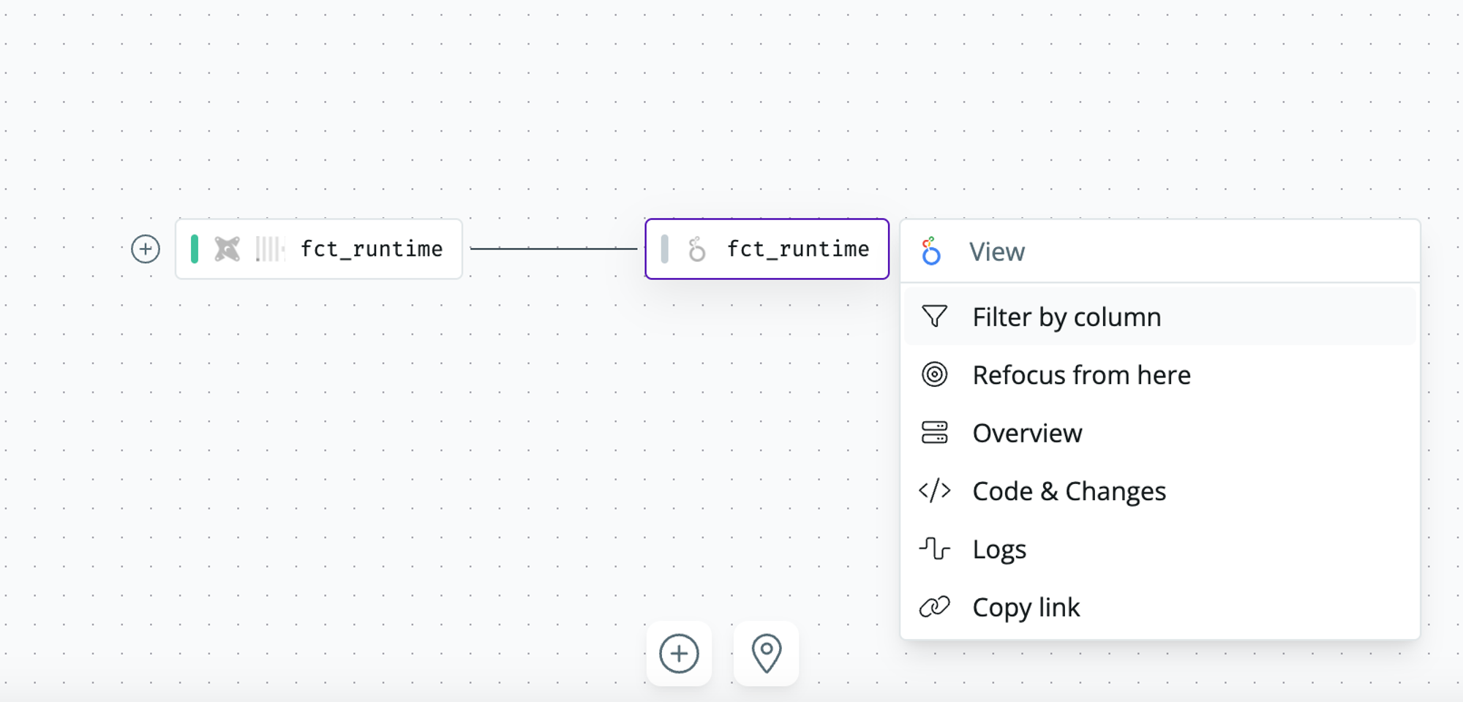The width and height of the screenshot is (1463, 702).
Task: Click the grey status bar on the highlighted fct_runtime node
Action: 664,249
